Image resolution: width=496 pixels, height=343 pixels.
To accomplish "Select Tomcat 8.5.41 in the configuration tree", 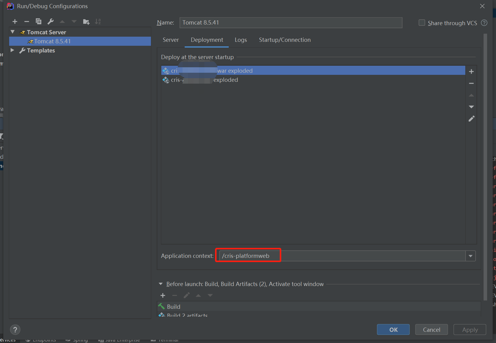I will [80, 41].
